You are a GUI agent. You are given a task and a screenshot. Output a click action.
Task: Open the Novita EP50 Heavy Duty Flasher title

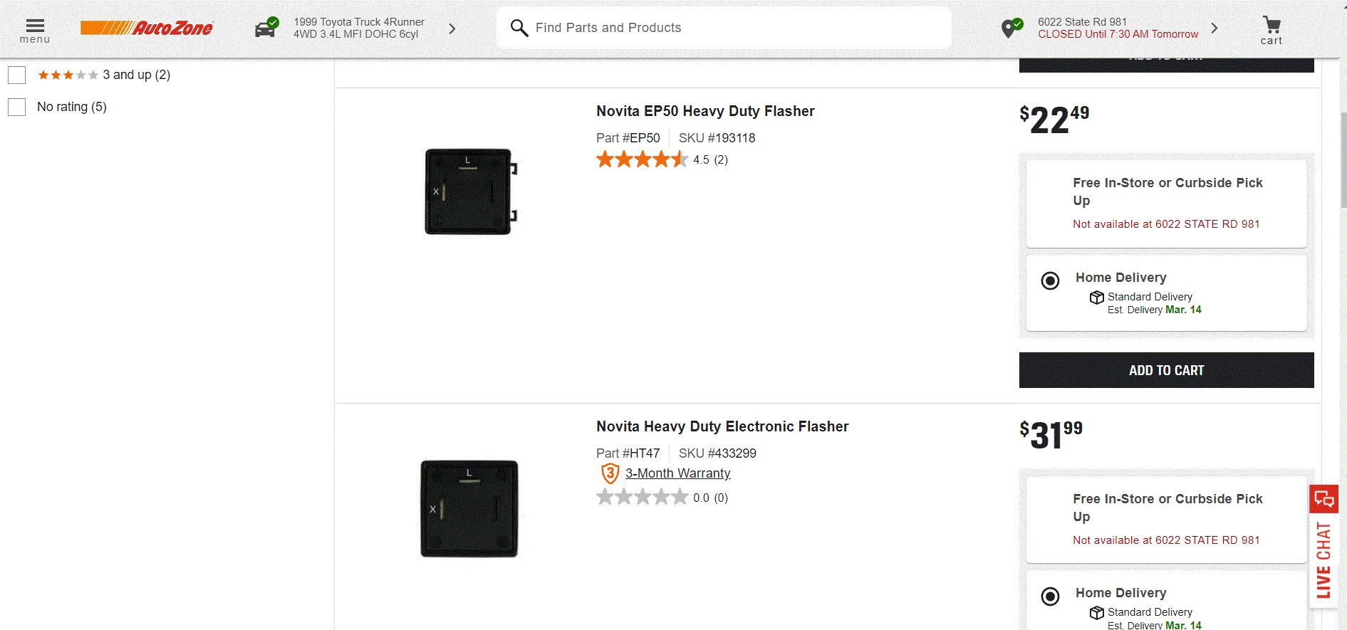[705, 111]
